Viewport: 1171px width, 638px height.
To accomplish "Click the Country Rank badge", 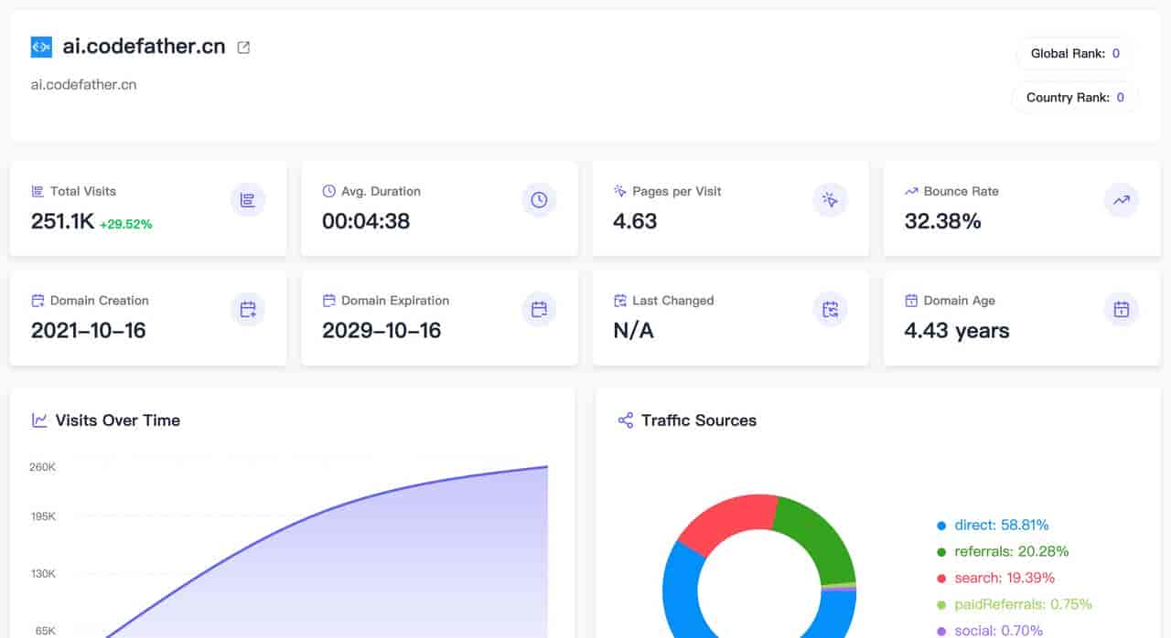I will pyautogui.click(x=1075, y=97).
